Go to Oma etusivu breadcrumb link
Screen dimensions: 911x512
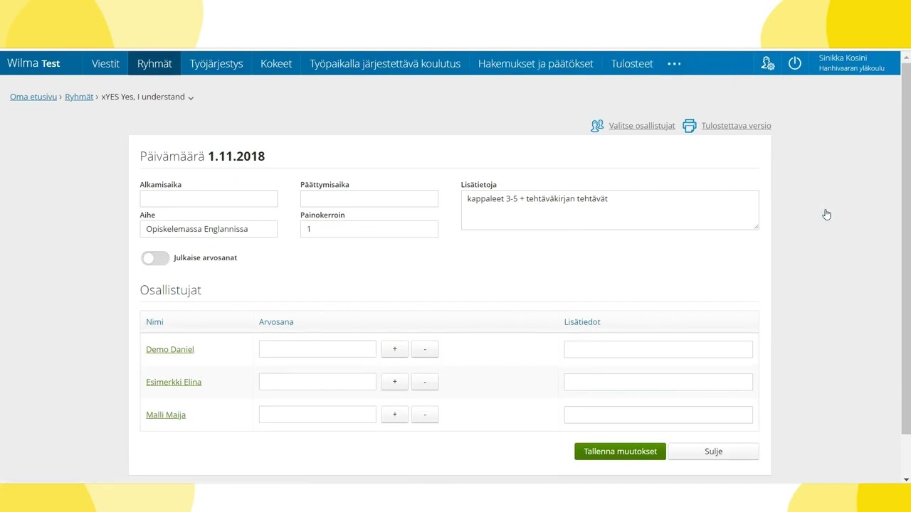tap(33, 97)
